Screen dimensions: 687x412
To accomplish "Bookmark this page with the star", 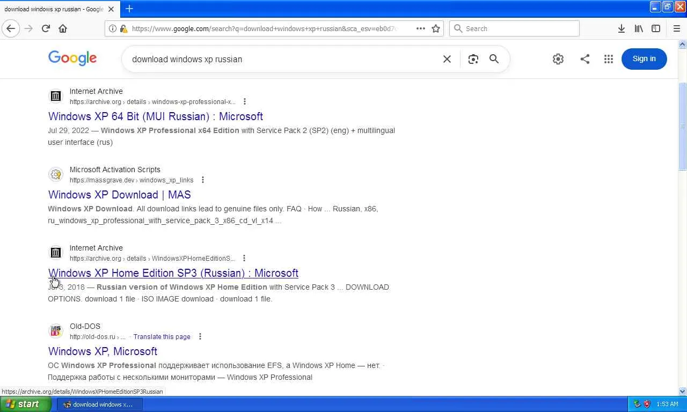I will (x=436, y=28).
